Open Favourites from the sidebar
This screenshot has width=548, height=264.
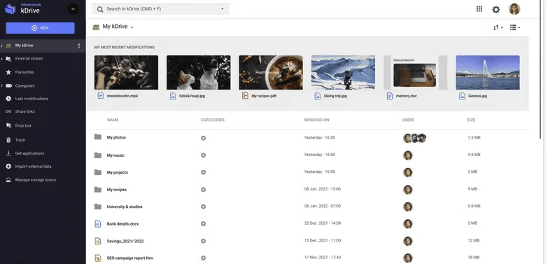24,72
